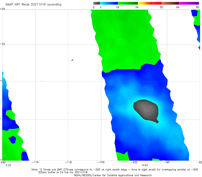This screenshot has height=177, width=202.
Task: Click the color scale label '5'
Action: 100,7
